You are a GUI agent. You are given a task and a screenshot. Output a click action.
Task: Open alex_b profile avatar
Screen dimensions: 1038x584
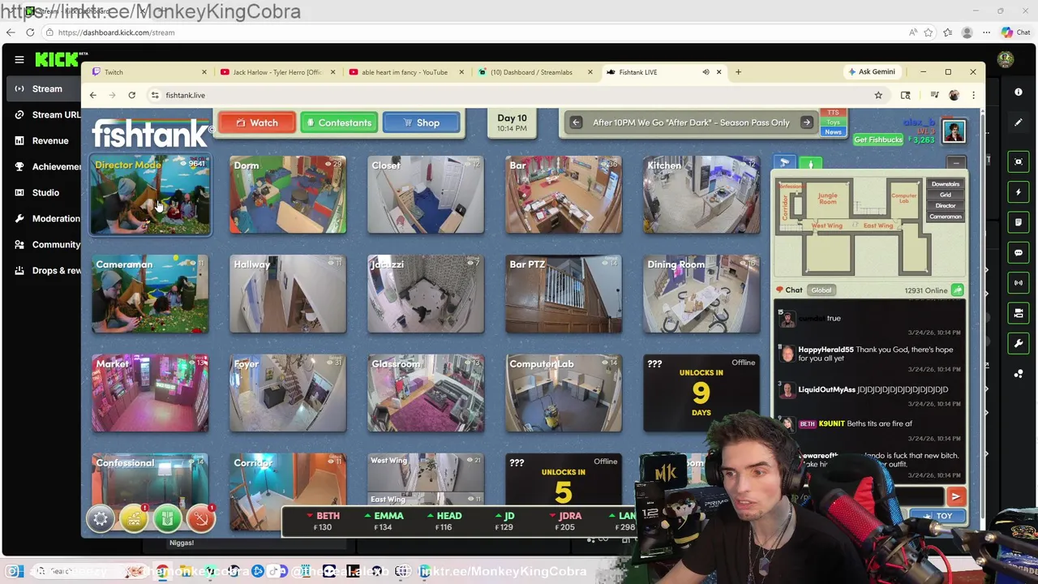point(954,130)
